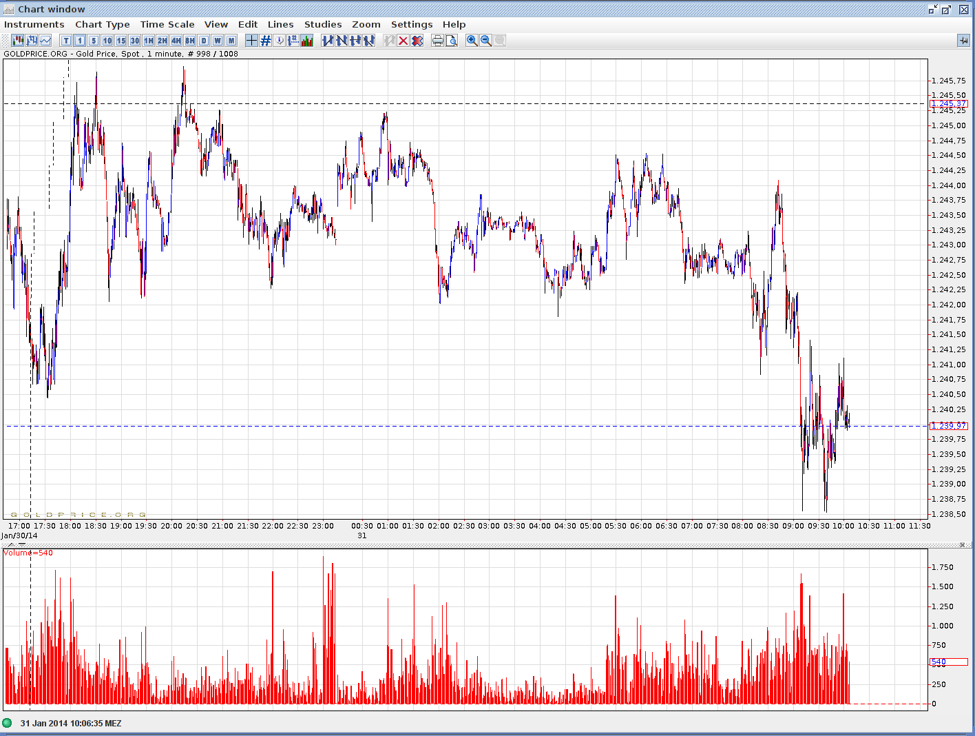This screenshot has width=975, height=736.
Task: Zoom in using the magnifier plus icon
Action: point(472,40)
